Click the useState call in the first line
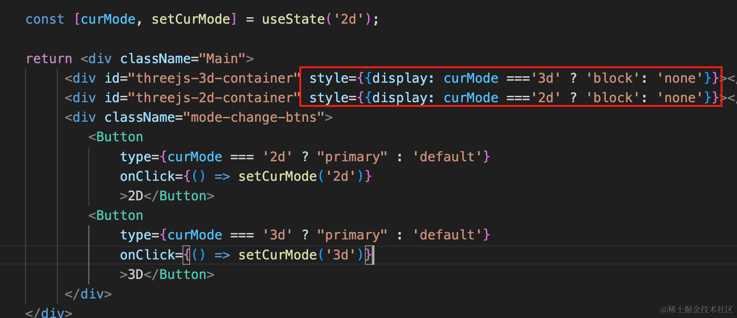This screenshot has height=318, width=737. [320, 19]
